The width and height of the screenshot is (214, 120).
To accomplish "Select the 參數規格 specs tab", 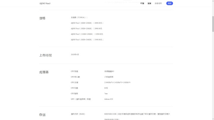I will pyautogui.click(x=158, y=3).
